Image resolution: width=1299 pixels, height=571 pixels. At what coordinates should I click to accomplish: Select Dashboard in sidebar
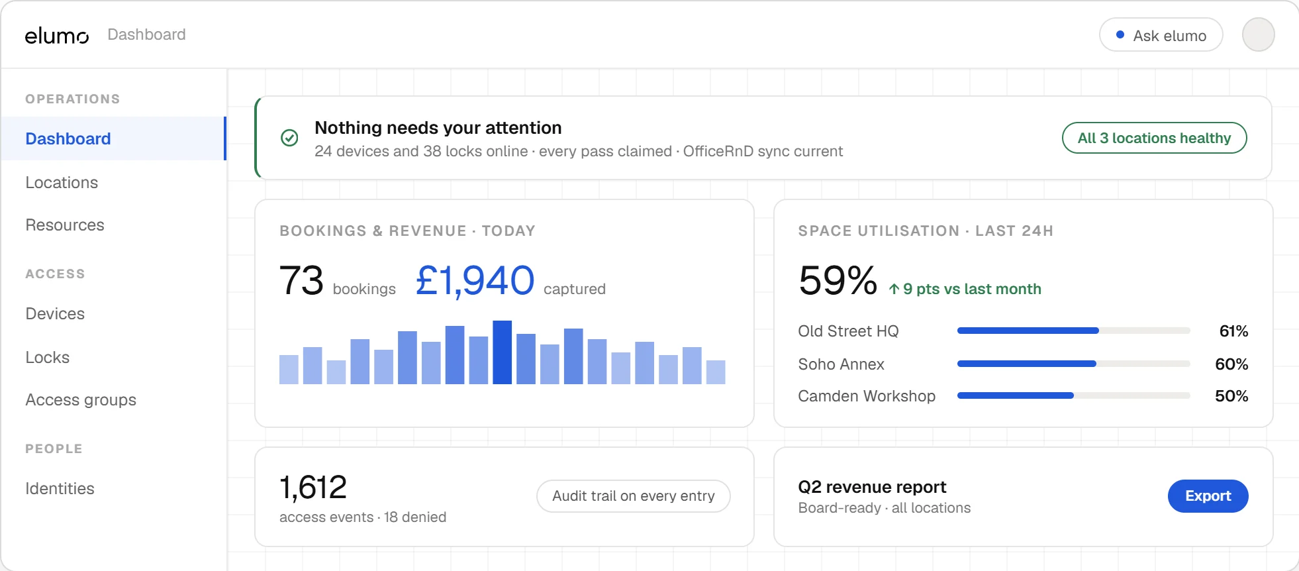(x=113, y=138)
